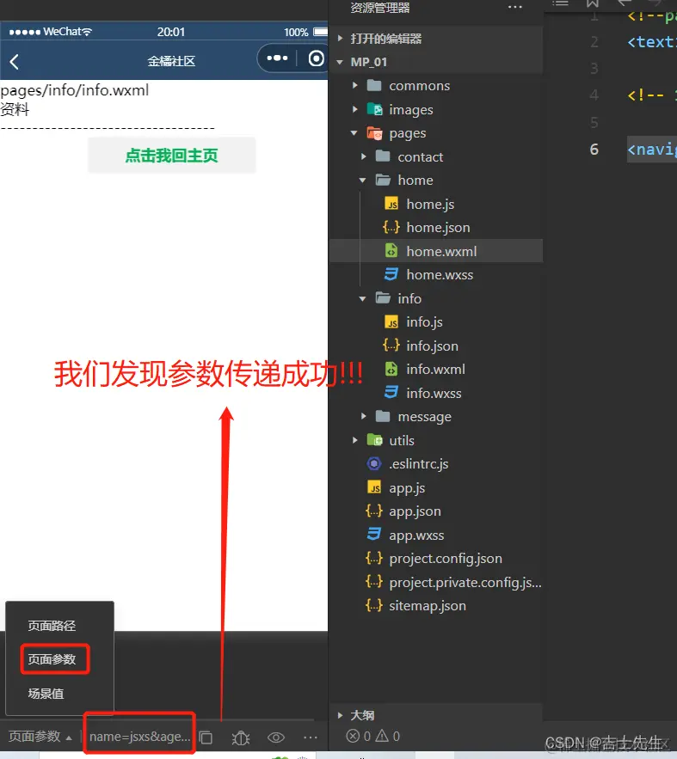
Task: Open home.json via its braces icon
Action: (x=391, y=227)
